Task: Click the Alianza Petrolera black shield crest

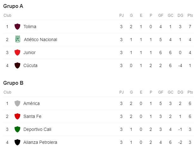Action: click(x=17, y=142)
